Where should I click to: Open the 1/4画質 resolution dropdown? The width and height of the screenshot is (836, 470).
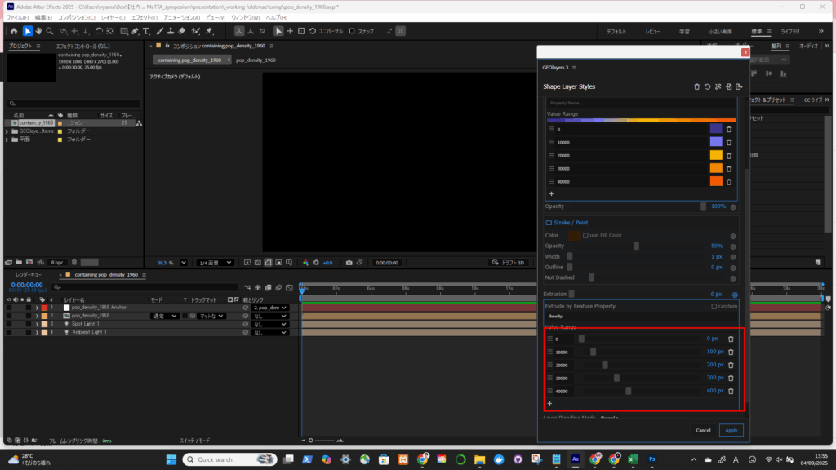pyautogui.click(x=216, y=263)
